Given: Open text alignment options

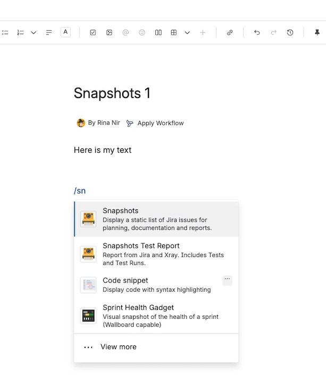Looking at the screenshot, I should pos(49,32).
